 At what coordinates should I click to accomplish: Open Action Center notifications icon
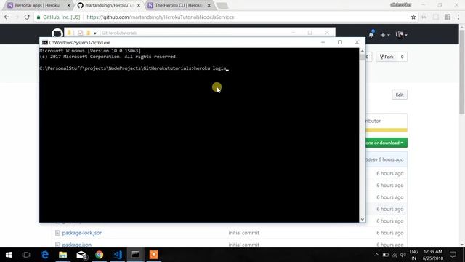453,255
